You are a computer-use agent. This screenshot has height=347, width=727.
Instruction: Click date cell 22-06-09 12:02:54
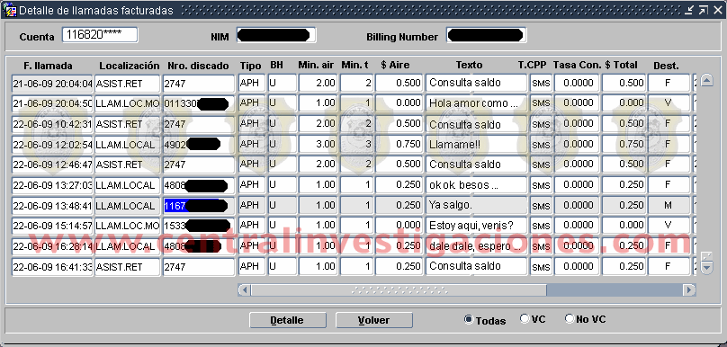(x=52, y=145)
